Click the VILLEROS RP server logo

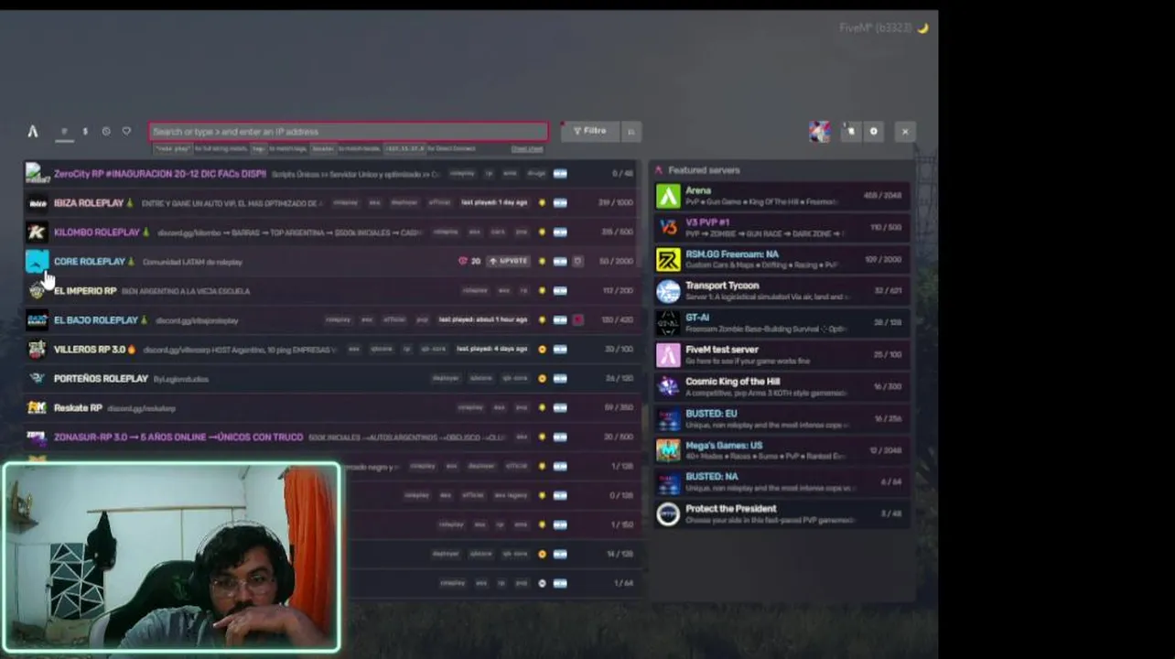[37, 350]
